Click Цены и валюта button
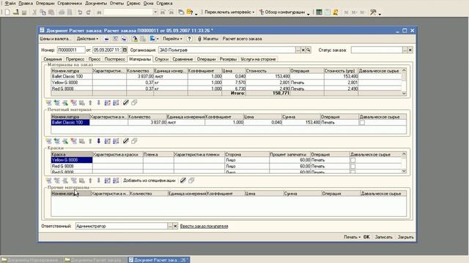 [x=55, y=39]
